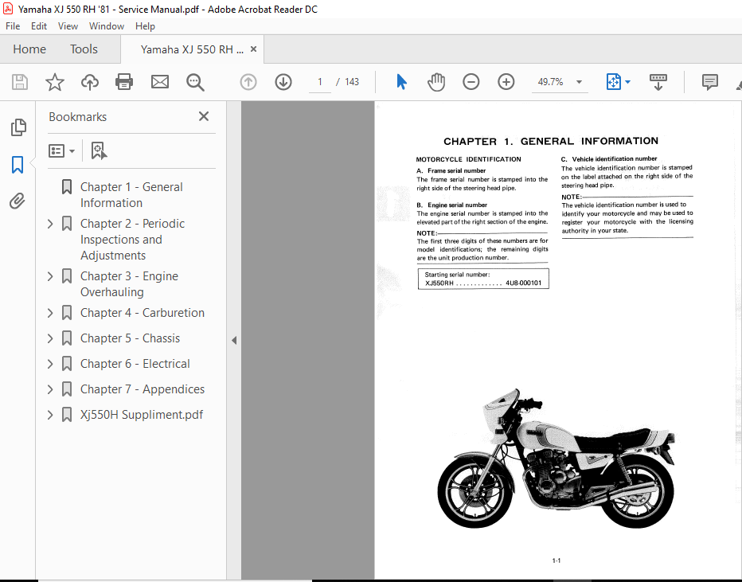Click the scrolling read mode icon
This screenshot has width=742, height=582.
[658, 82]
